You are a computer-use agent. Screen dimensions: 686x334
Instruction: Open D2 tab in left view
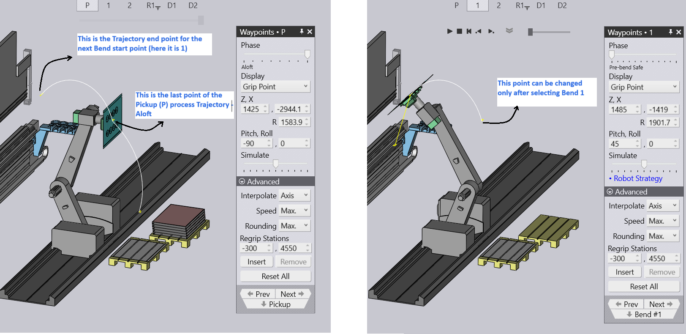point(193,5)
